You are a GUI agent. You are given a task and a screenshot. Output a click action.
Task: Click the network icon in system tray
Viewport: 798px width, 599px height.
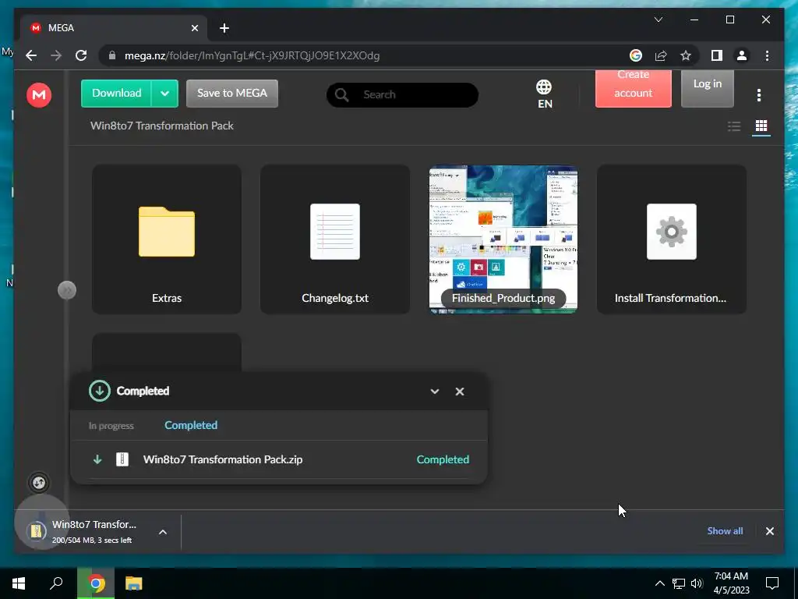679,583
